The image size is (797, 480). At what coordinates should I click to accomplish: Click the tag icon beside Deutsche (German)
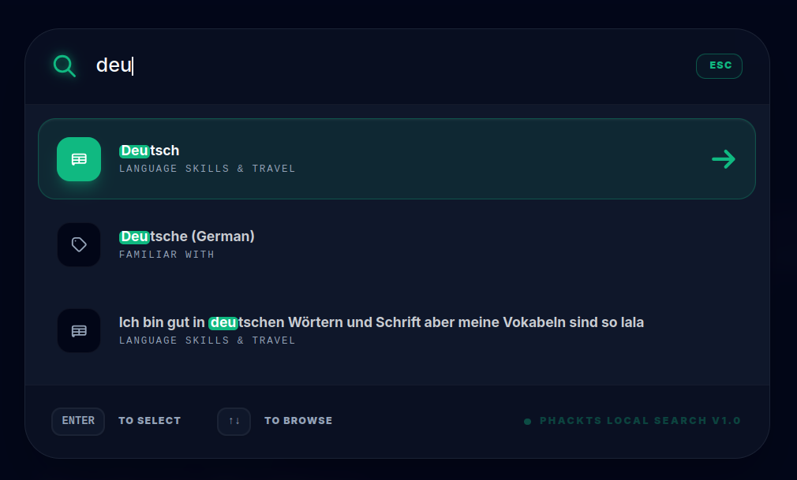(79, 244)
